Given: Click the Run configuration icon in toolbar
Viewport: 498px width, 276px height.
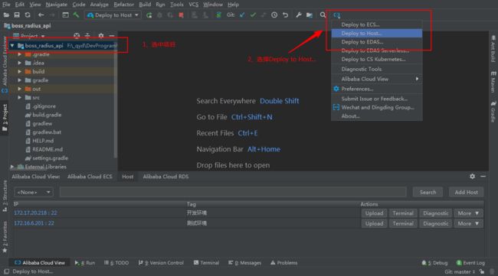Looking at the screenshot, I should tap(149, 15).
